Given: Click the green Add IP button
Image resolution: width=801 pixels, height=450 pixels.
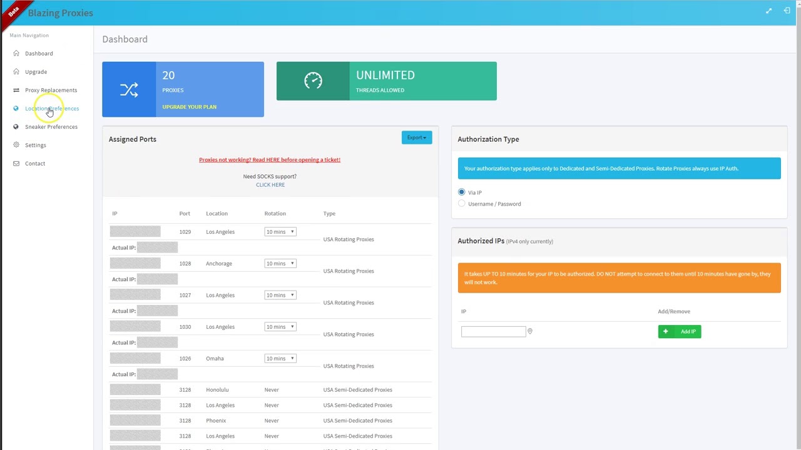Looking at the screenshot, I should [680, 331].
